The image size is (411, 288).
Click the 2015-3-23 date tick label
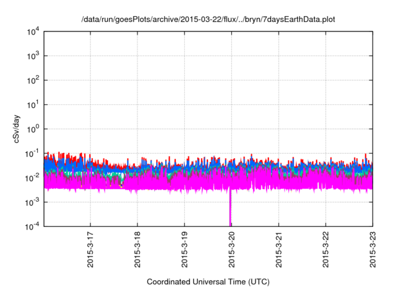coord(372,249)
